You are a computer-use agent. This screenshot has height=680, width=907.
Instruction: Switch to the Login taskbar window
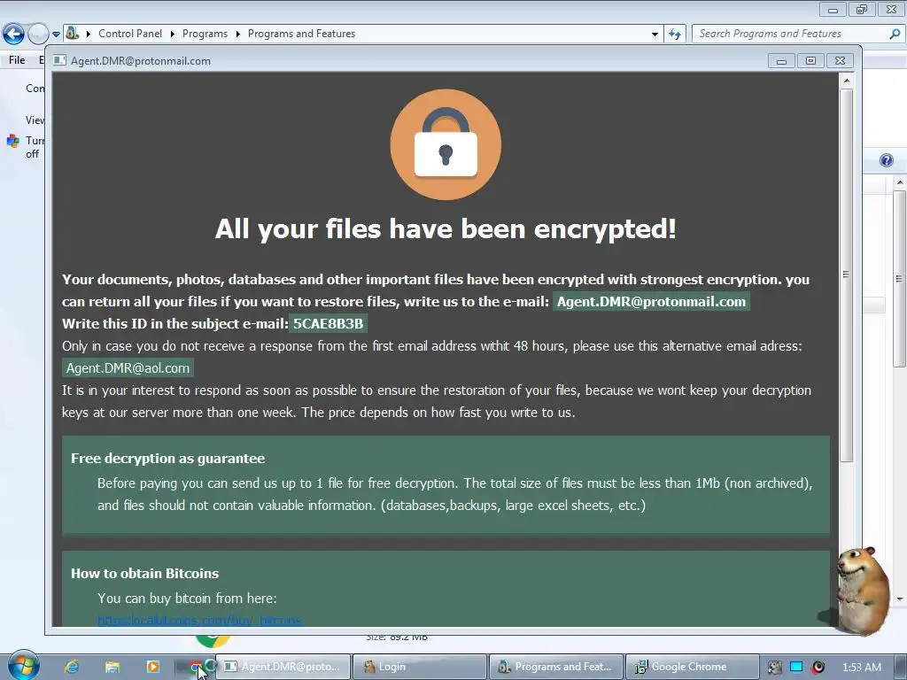pyautogui.click(x=419, y=667)
